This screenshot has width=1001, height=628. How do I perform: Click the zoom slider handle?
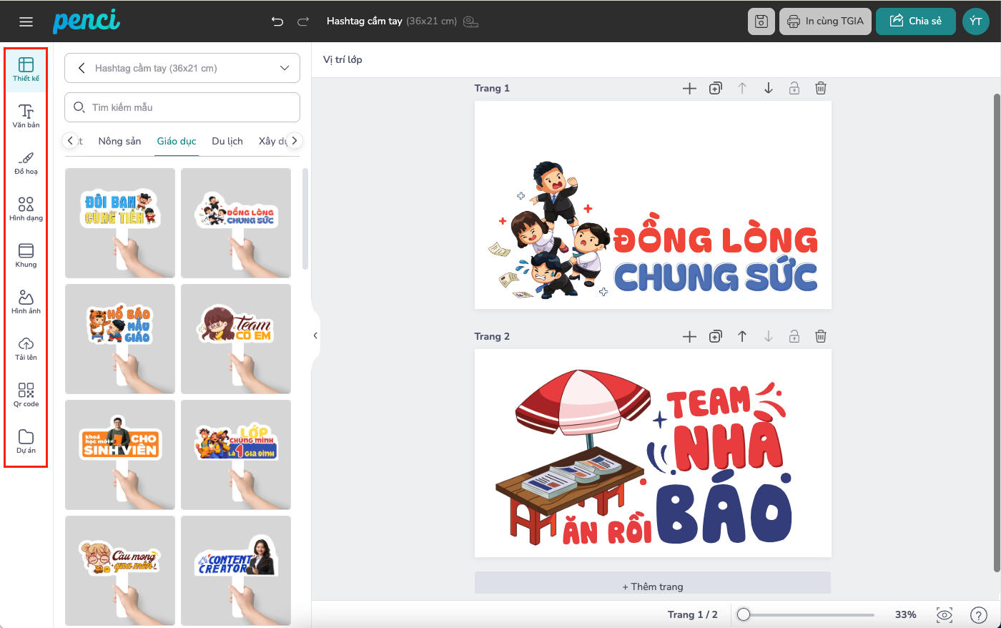(x=744, y=614)
